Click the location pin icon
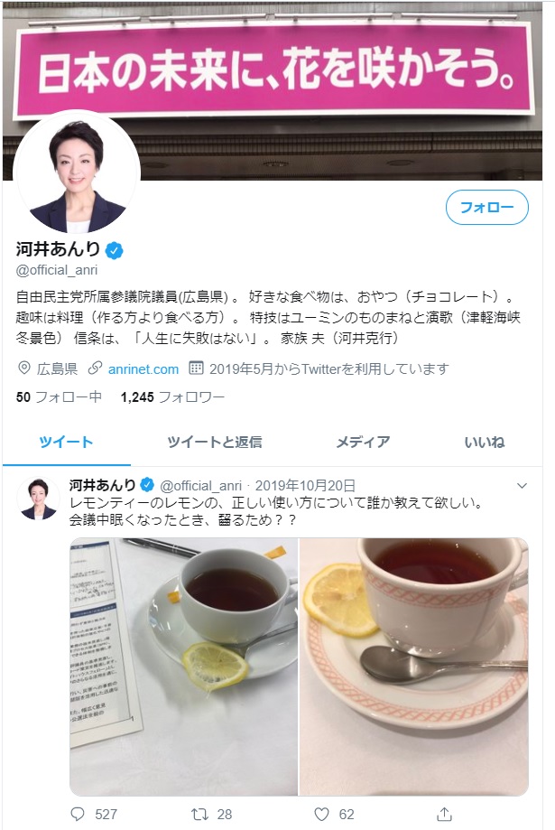Viewport: 555px width, 830px height. tap(23, 368)
